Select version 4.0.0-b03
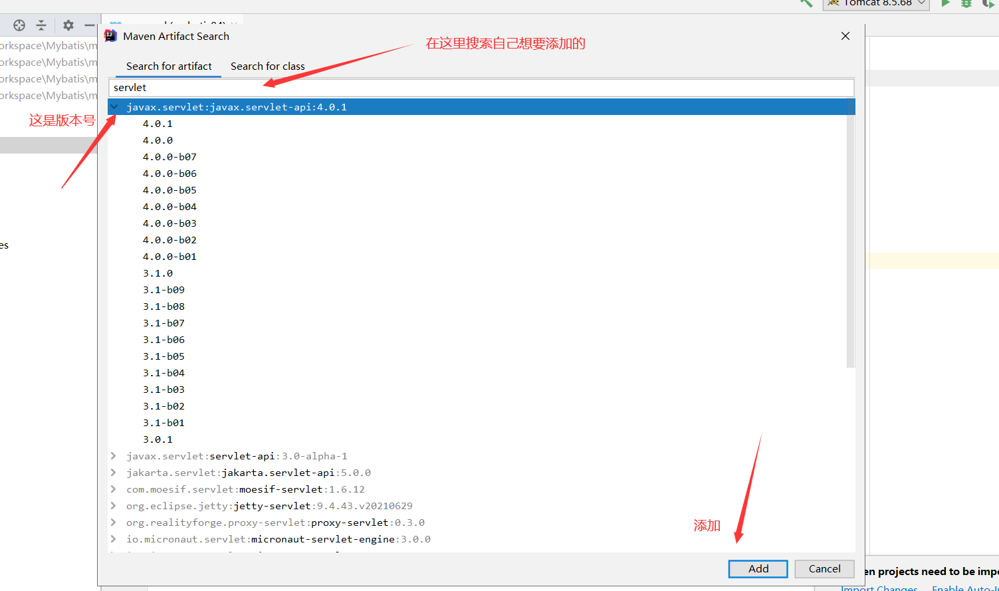999x591 pixels. coord(169,223)
